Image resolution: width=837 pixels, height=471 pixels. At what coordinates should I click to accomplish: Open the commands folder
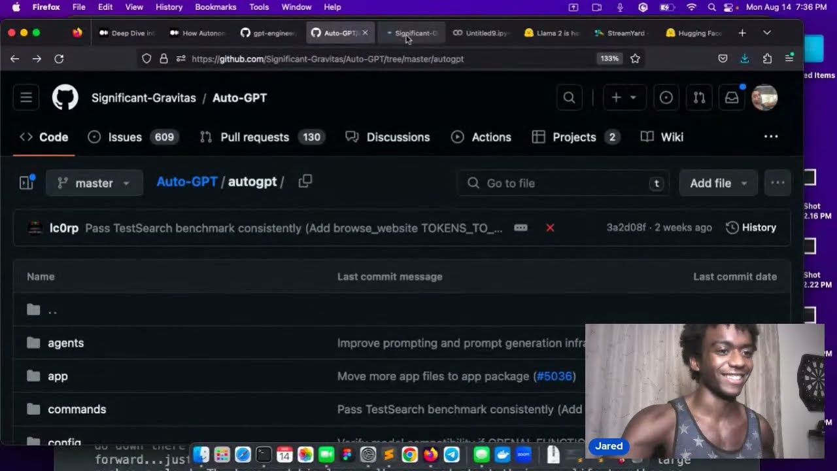[x=77, y=409]
